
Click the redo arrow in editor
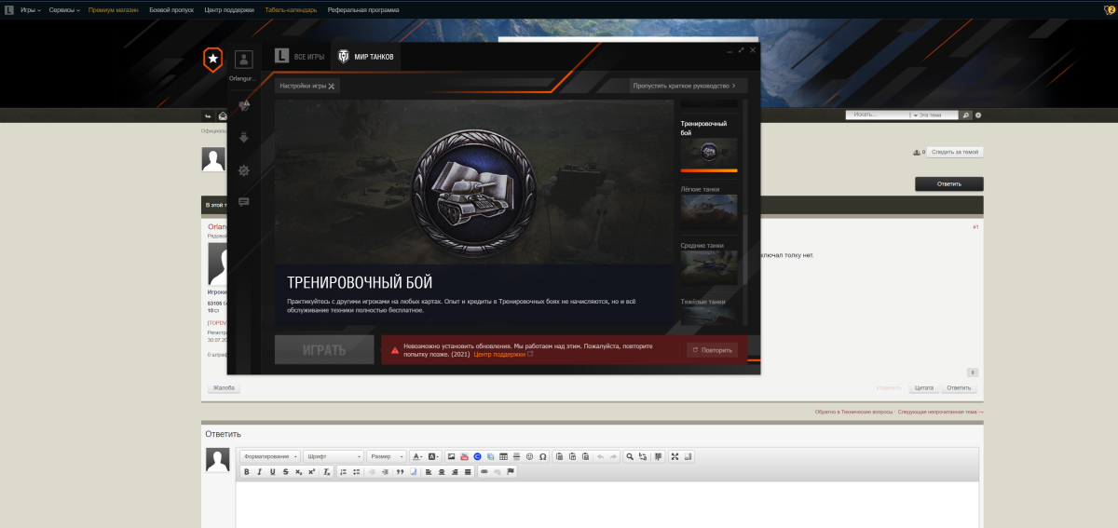click(613, 456)
